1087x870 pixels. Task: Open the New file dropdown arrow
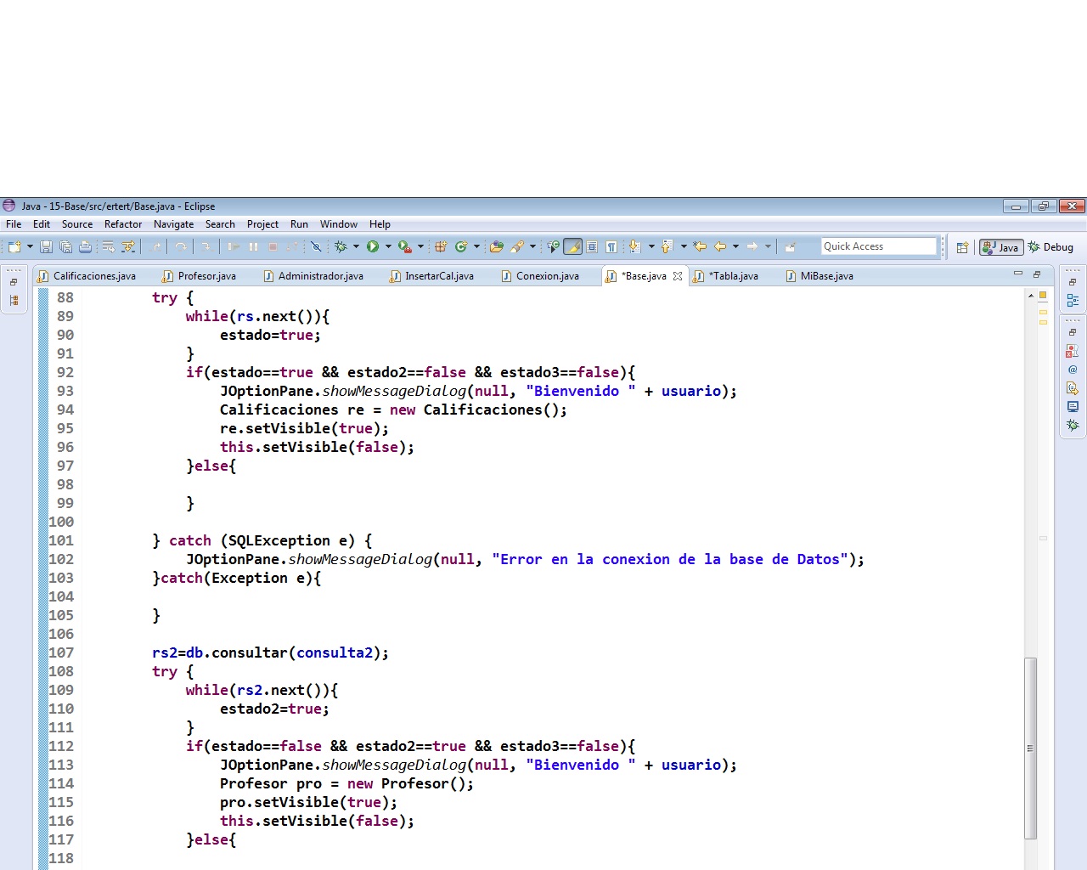point(30,247)
